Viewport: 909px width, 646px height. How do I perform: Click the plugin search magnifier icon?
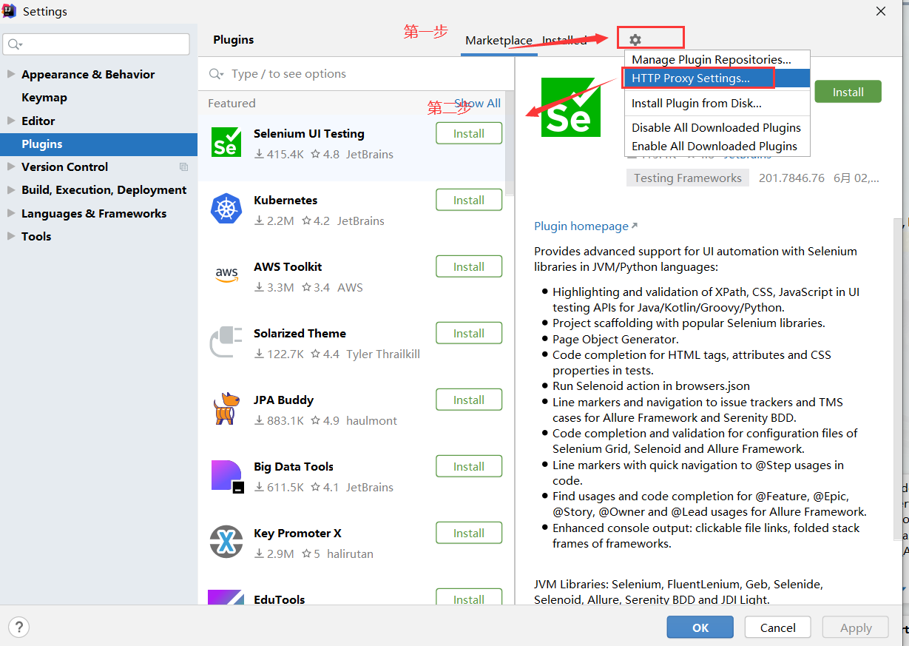pyautogui.click(x=217, y=74)
